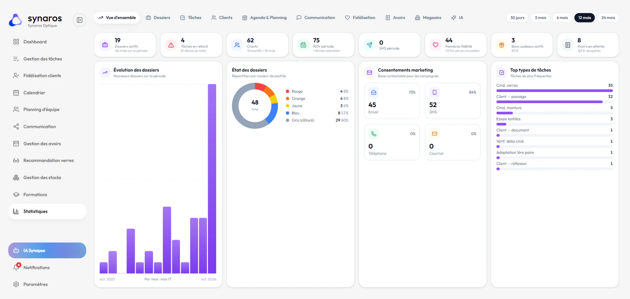630x299 pixels.
Task: Click the Membres fidélité heart icon
Action: 436,45
